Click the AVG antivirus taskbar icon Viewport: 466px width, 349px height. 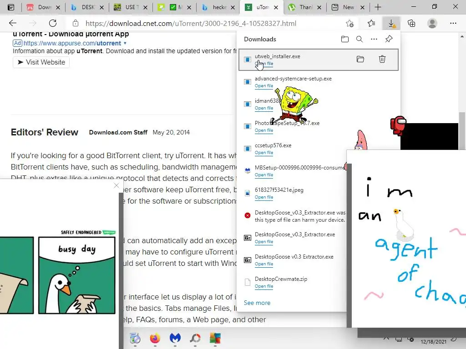click(x=215, y=338)
